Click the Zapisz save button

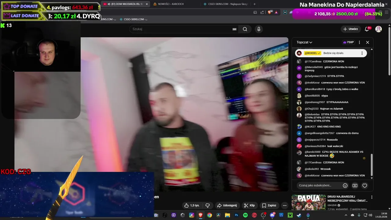(269, 205)
